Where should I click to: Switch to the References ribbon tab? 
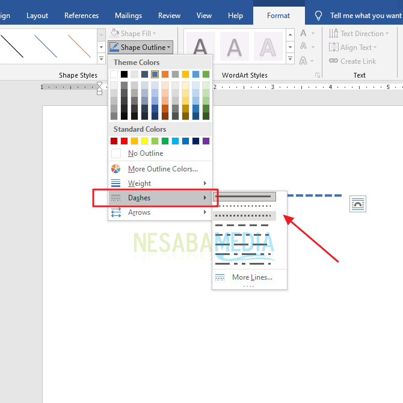click(x=81, y=16)
